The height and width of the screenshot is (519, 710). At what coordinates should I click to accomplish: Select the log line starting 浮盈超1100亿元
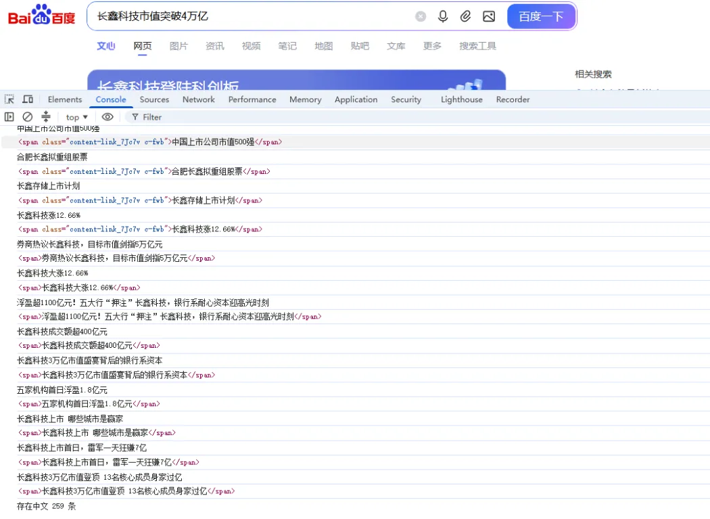pyautogui.click(x=143, y=302)
